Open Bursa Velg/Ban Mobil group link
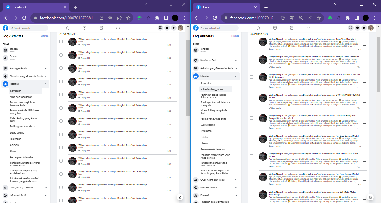This screenshot has width=381, height=203. click(346, 39)
